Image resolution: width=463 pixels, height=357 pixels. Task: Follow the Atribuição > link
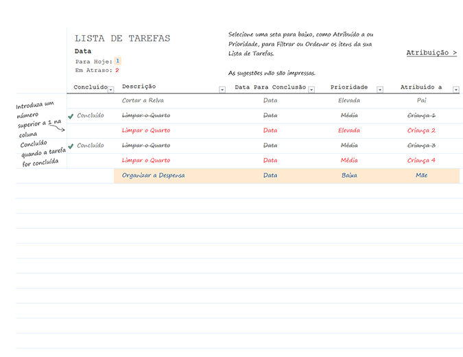[x=431, y=53]
